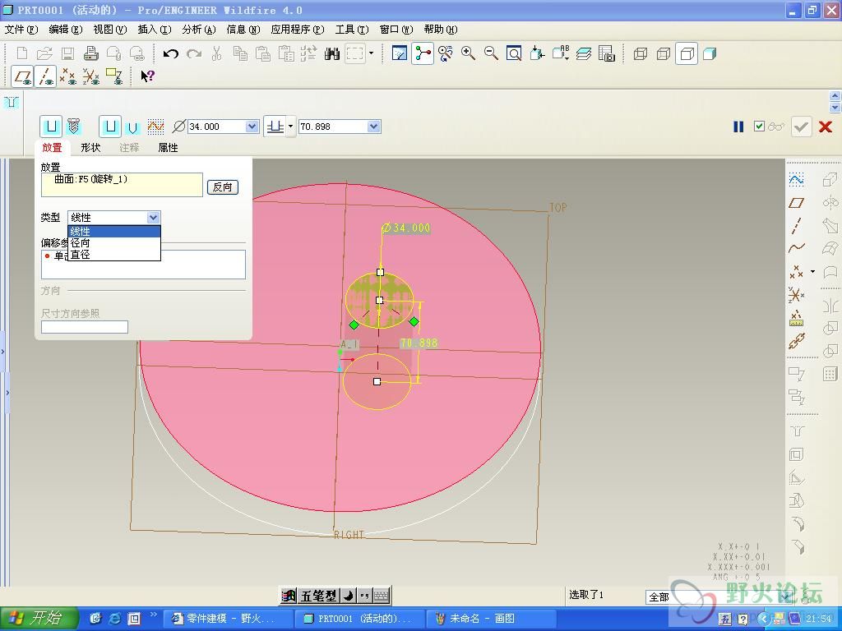Click the 五笔型 input method bar
Image resolution: width=842 pixels, height=631 pixels.
(x=335, y=595)
